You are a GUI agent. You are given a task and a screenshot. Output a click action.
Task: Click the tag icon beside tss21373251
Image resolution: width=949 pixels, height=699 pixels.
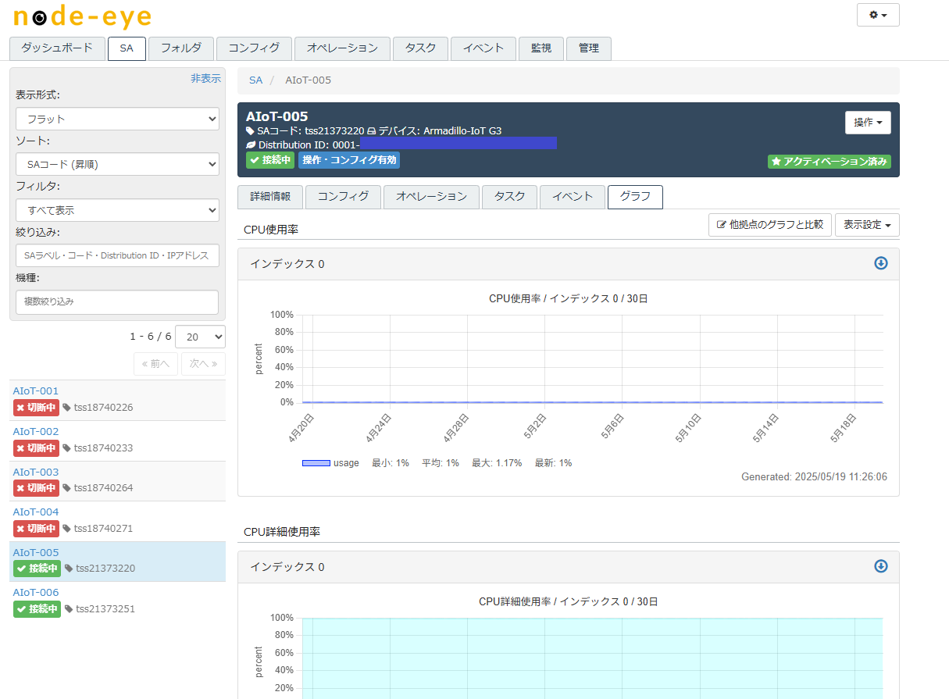pos(69,609)
